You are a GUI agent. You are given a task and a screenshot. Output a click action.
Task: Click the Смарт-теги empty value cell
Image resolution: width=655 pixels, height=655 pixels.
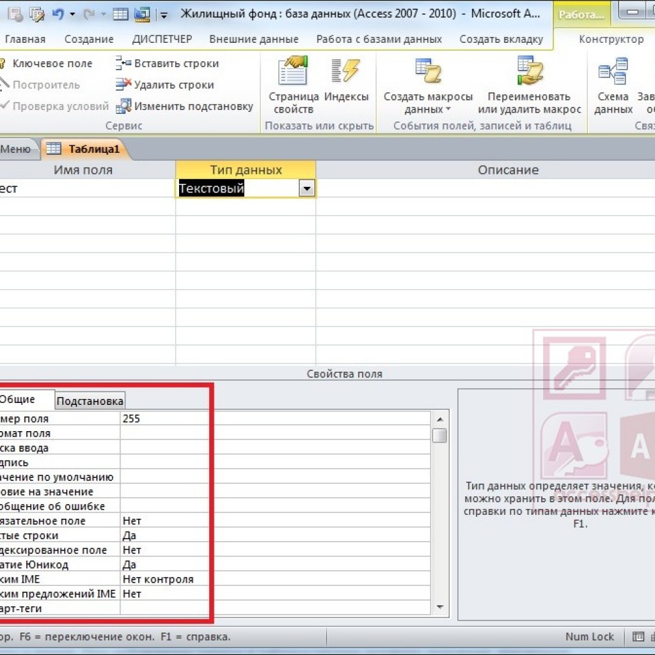click(275, 608)
